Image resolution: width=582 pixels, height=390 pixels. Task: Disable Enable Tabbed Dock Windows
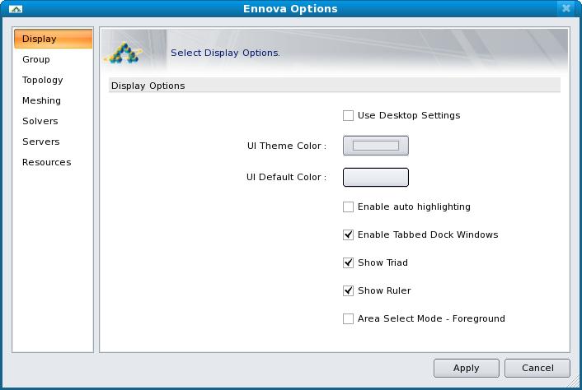349,234
